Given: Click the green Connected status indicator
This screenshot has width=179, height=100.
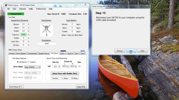Looking at the screenshot, I should pos(16,14).
